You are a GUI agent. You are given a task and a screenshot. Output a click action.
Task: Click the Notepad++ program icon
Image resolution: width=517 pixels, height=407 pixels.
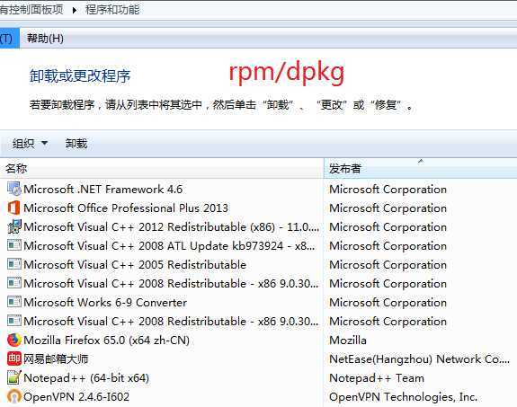[x=14, y=377]
